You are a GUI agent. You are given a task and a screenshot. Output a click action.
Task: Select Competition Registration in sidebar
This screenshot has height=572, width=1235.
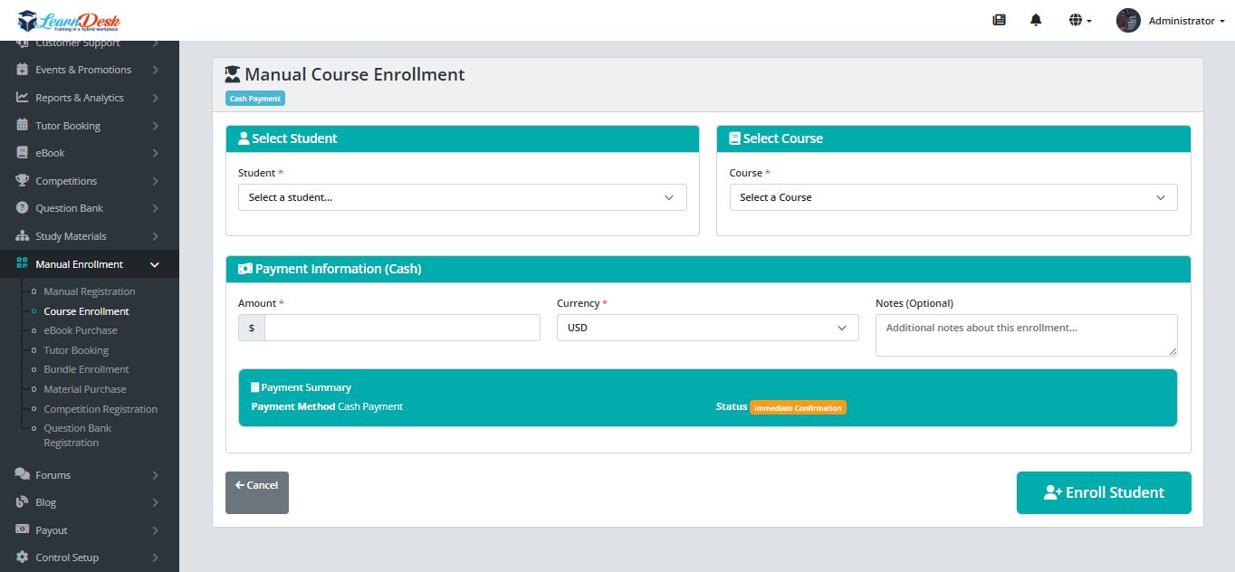pos(101,409)
